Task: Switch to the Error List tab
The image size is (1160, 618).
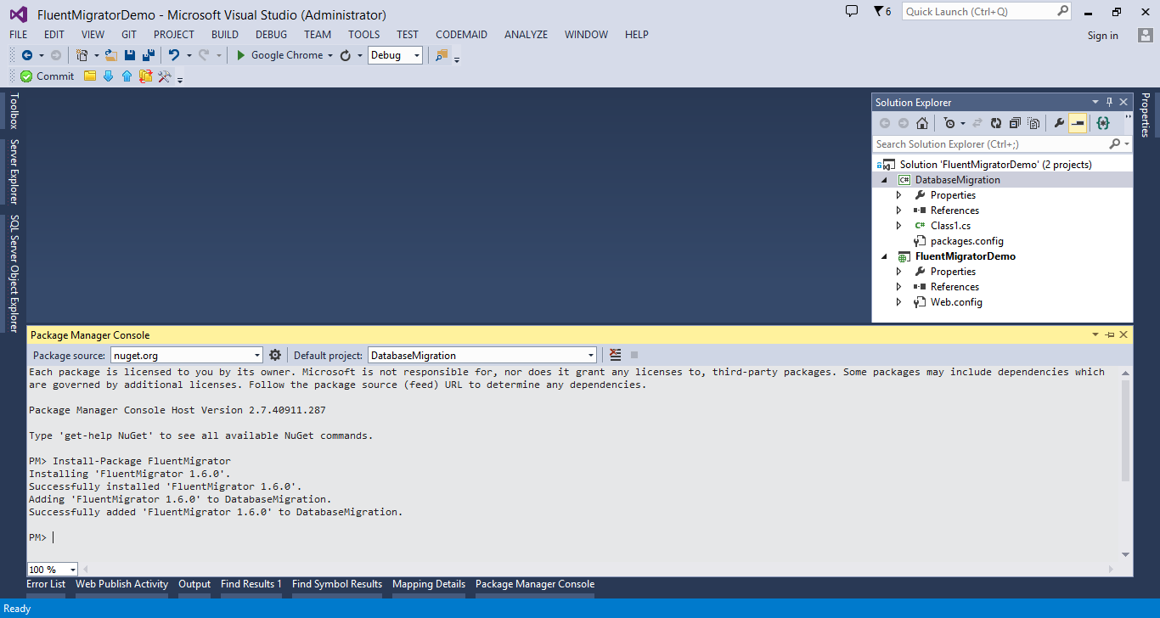Action: (46, 584)
